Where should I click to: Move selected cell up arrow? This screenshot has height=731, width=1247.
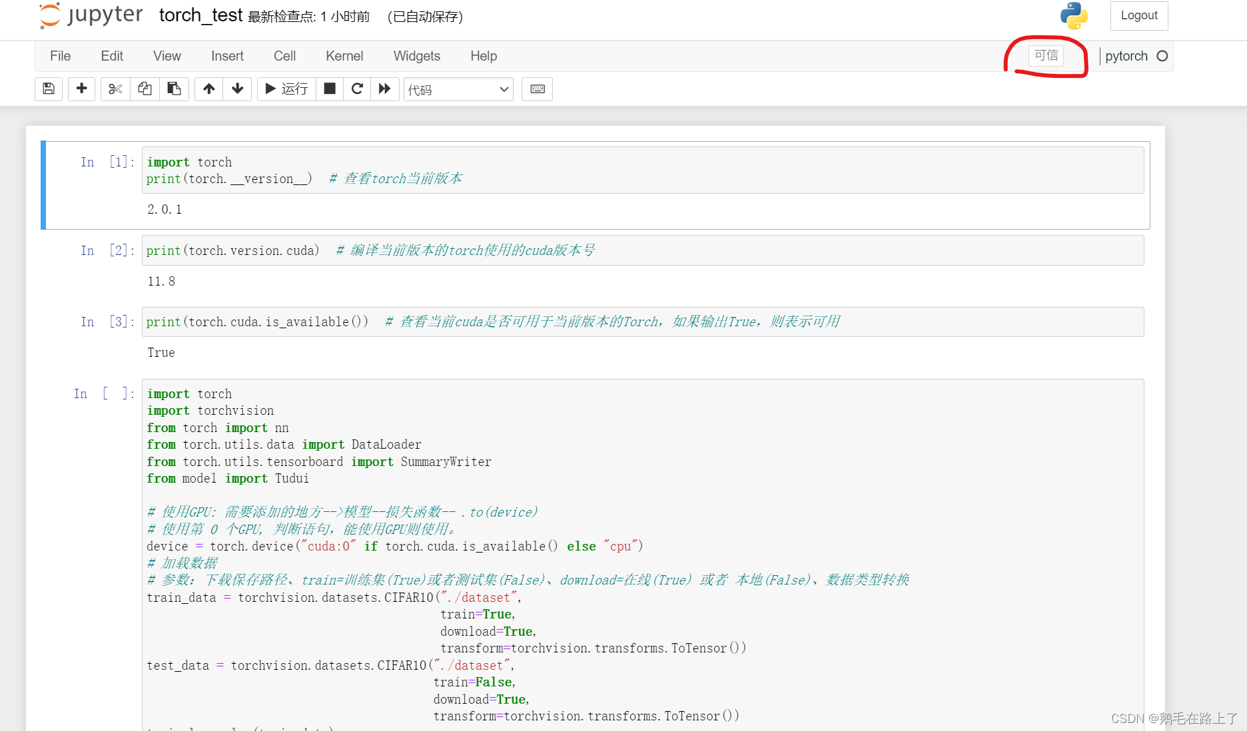[209, 89]
